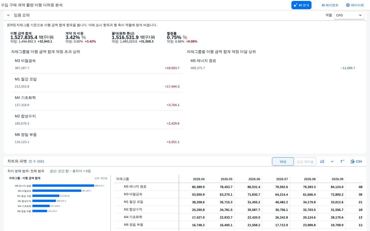Click the M2 합성수지 chart bar
The image size is (370, 231).
pos(44,201)
